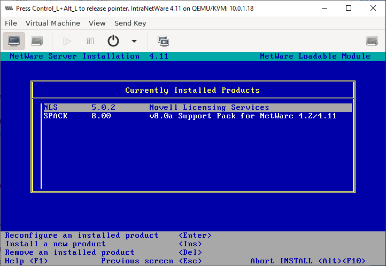Pause the virtual machine
The height and width of the screenshot is (266, 386).
tap(90, 41)
